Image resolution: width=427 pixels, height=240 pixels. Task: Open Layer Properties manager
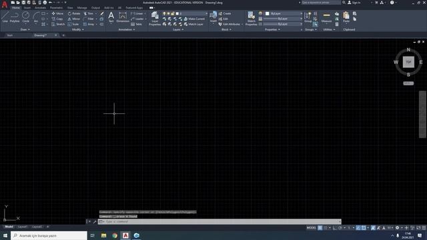(155, 19)
